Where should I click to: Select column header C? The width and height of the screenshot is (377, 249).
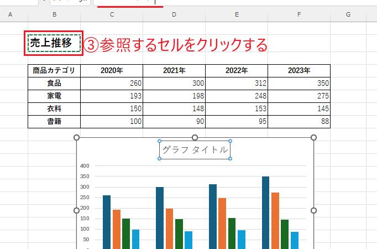pos(112,14)
